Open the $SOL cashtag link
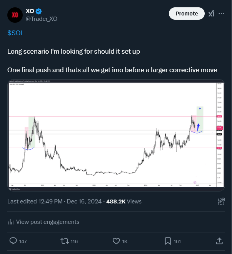Viewport: 232px width, 254px height. [16, 33]
